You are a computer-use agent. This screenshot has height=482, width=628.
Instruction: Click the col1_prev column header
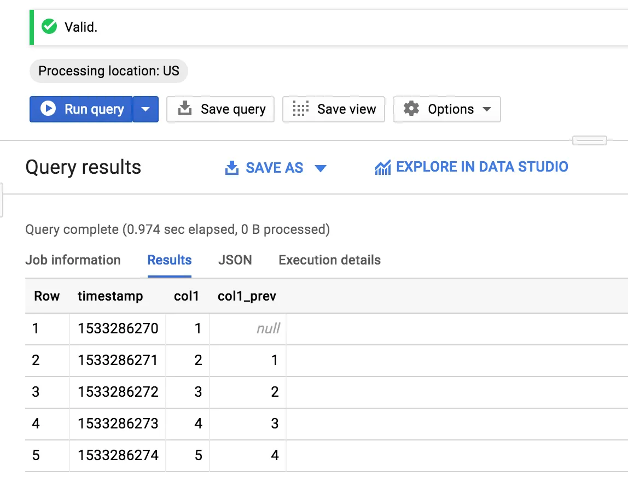(247, 296)
